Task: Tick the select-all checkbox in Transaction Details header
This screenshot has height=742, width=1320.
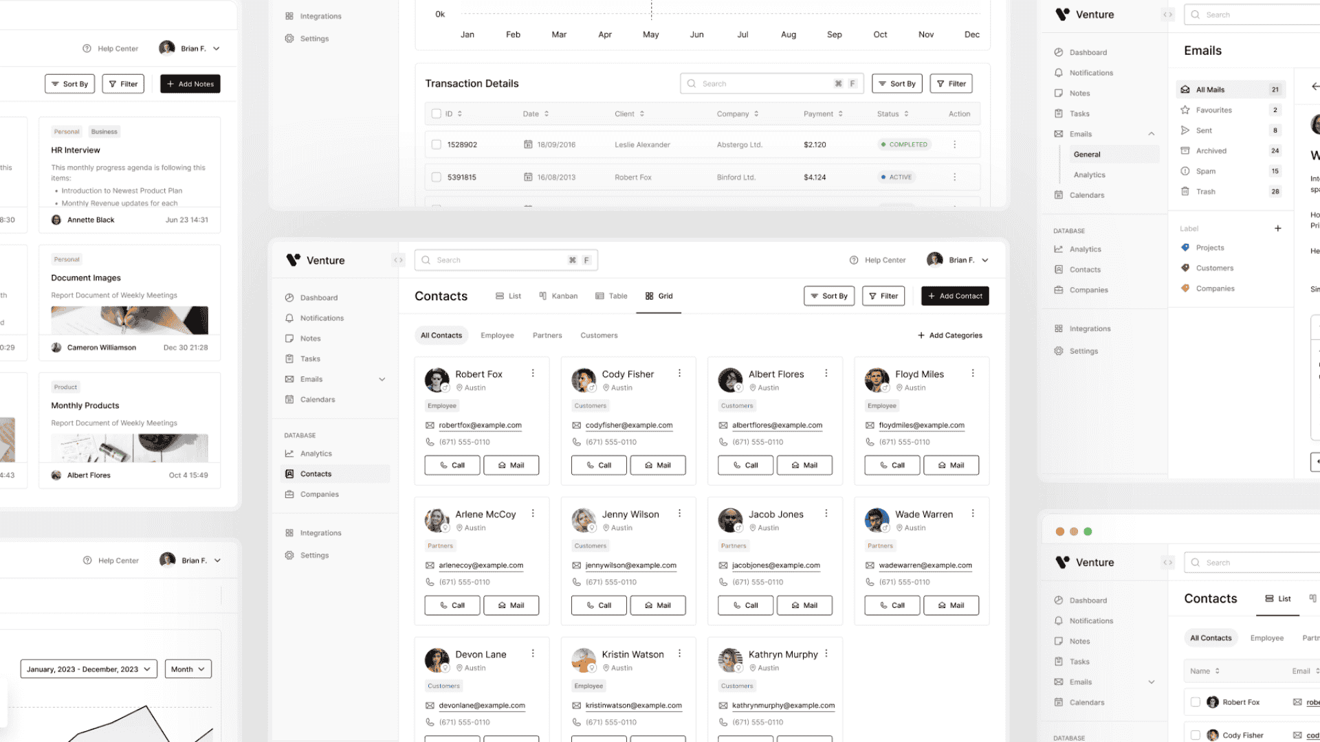Action: (436, 113)
